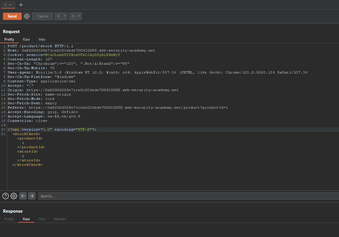Click the Origin header line
This screenshot has height=237, width=339.
(93, 90)
